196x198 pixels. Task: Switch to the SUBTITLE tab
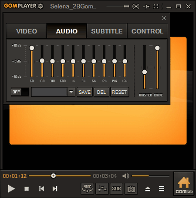click(107, 31)
